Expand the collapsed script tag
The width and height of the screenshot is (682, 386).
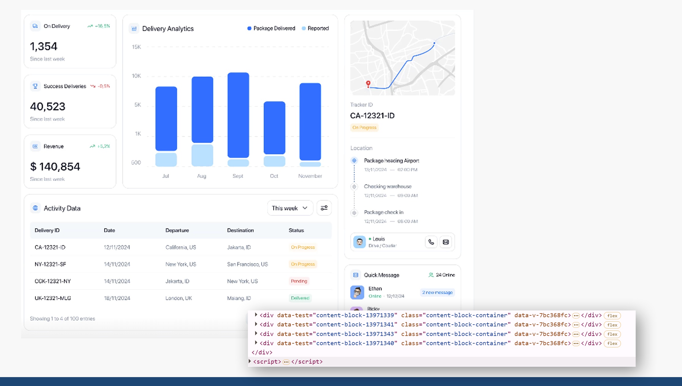coord(250,361)
